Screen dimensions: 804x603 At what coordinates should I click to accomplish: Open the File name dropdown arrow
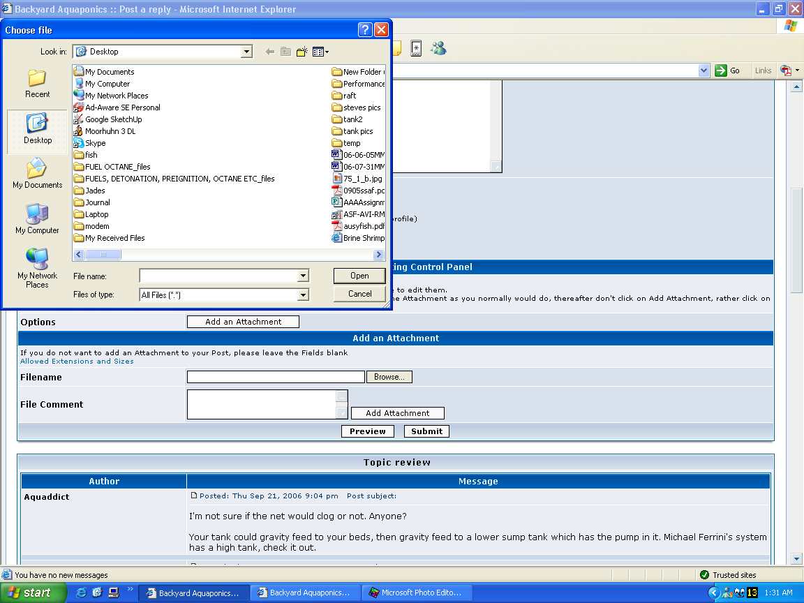point(303,276)
